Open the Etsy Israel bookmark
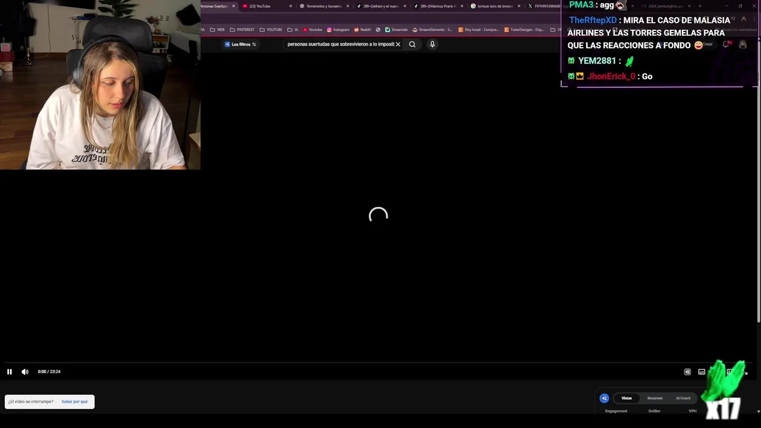This screenshot has width=761, height=428. coord(479,30)
